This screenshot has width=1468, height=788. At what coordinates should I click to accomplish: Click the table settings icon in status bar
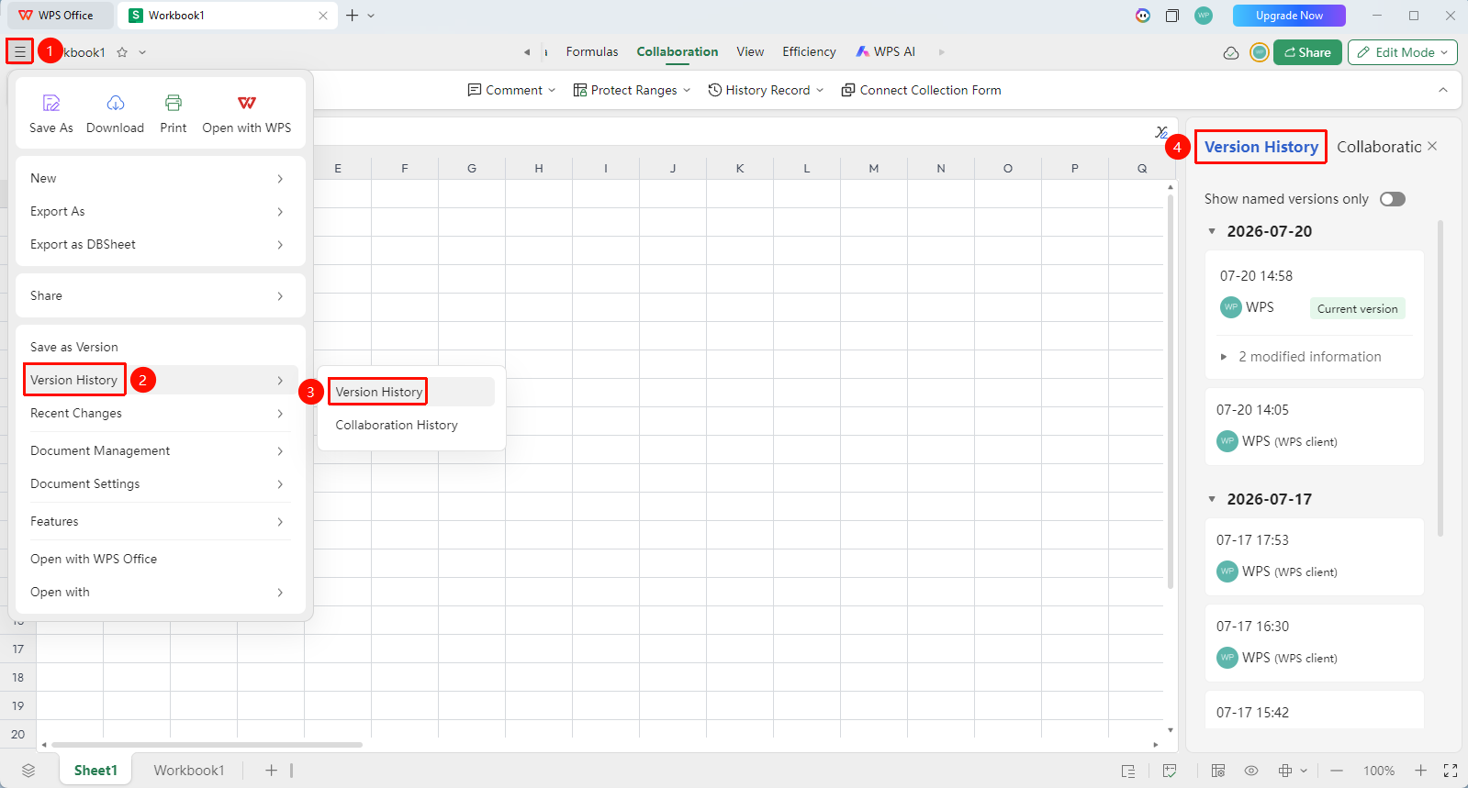click(x=1218, y=771)
